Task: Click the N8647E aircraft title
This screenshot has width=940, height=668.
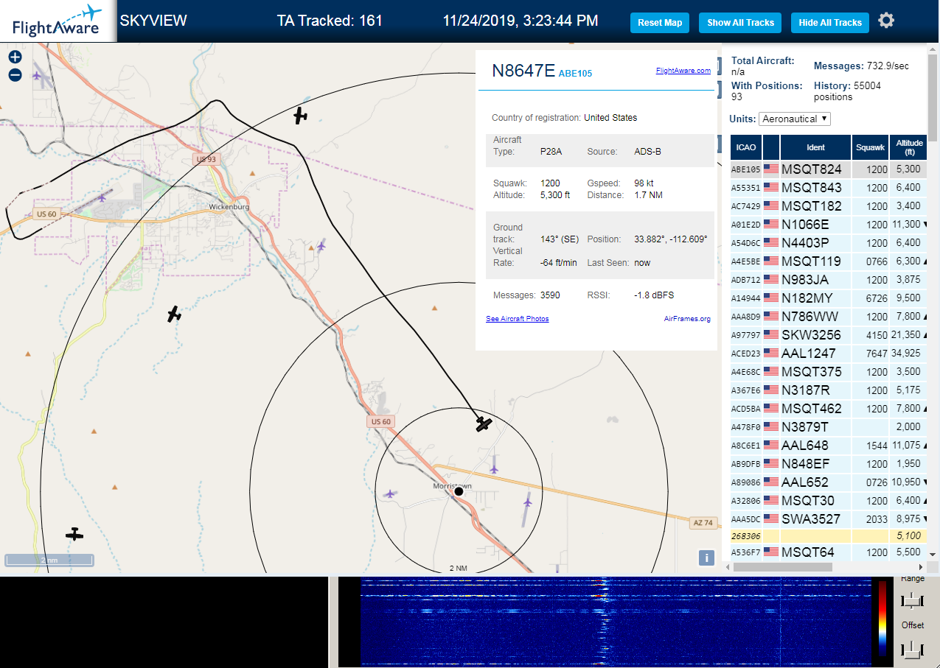Action: (x=523, y=70)
